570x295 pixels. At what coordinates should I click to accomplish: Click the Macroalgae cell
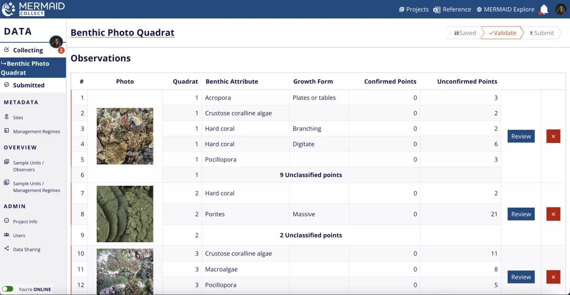pos(246,269)
